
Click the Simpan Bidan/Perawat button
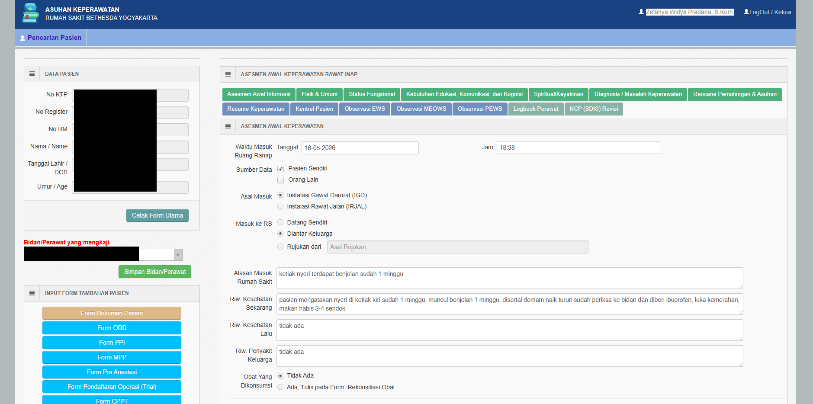155,272
